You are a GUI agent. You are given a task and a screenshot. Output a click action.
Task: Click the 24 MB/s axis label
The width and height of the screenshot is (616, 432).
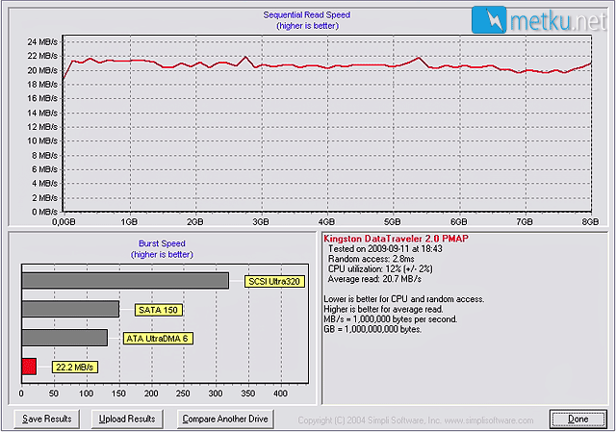tap(42, 42)
